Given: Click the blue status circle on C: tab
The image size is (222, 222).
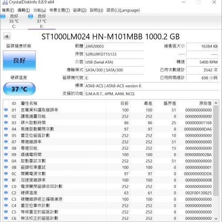Looking at the screenshot, I should [x=3, y=16].
